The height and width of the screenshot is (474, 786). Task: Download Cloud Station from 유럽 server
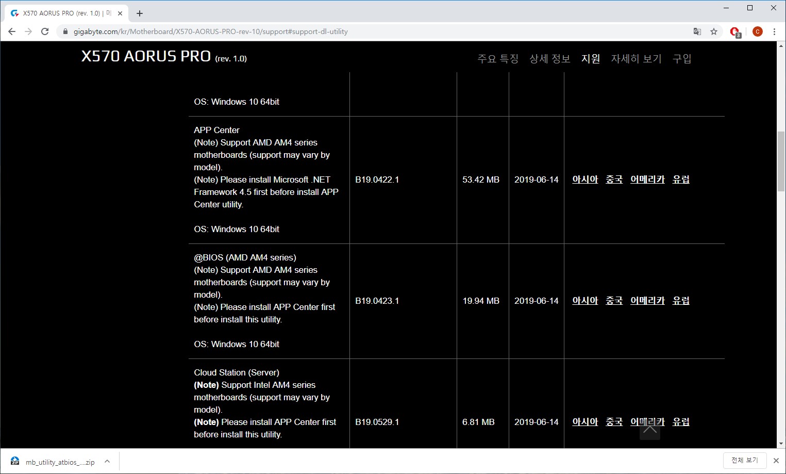(681, 422)
